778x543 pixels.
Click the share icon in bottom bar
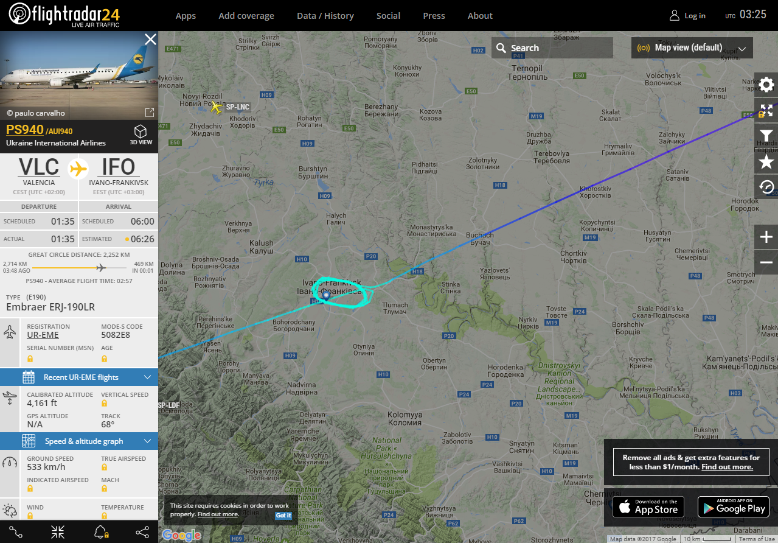point(142,532)
